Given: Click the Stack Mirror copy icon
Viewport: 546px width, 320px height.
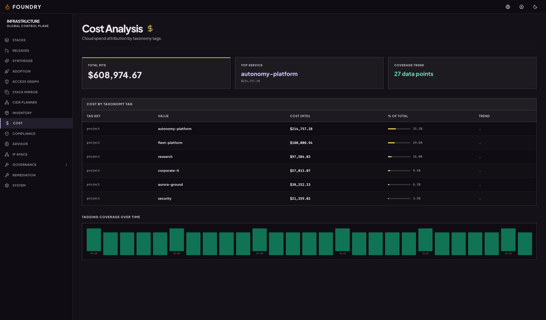Looking at the screenshot, I should [x=7, y=92].
